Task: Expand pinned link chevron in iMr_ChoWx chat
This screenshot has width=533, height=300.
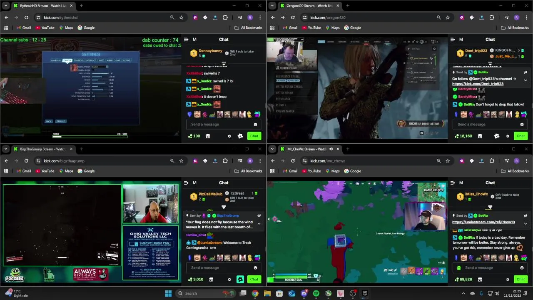Action: point(525,224)
